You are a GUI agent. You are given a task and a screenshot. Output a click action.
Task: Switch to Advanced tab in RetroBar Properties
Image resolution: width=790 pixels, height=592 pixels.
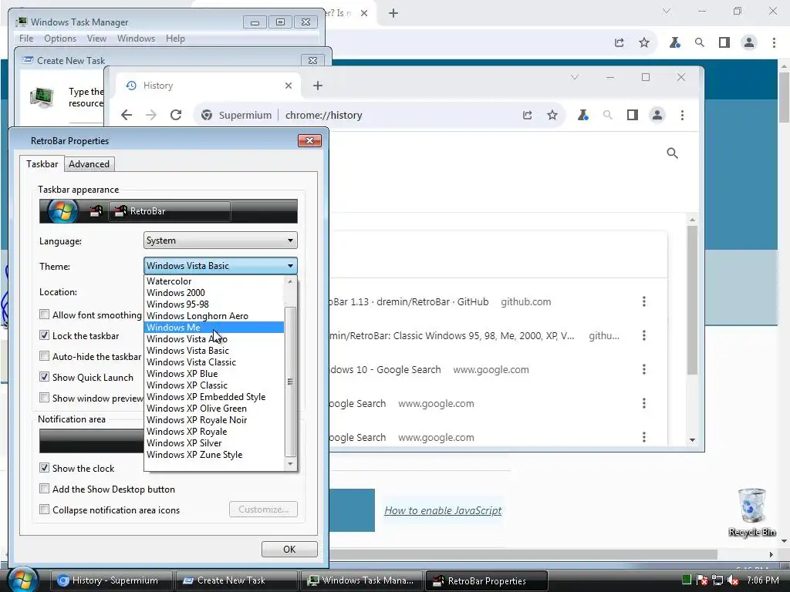[89, 164]
